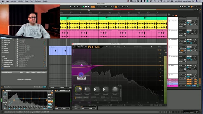The height and width of the screenshot is (114, 203).
Task: Select Plantillas in the browser sidebar
Action: pos(6,52)
